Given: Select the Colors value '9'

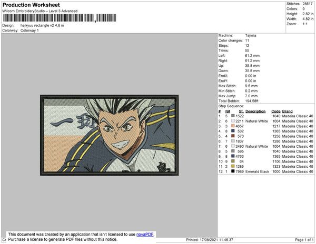Looking at the screenshot, I should coord(303,9).
